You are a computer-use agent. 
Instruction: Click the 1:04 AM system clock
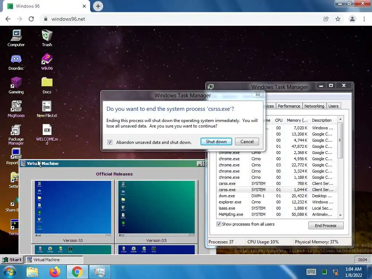pyautogui.click(x=353, y=272)
